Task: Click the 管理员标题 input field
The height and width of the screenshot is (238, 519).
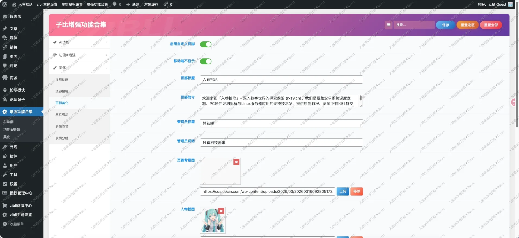Action: point(281,123)
